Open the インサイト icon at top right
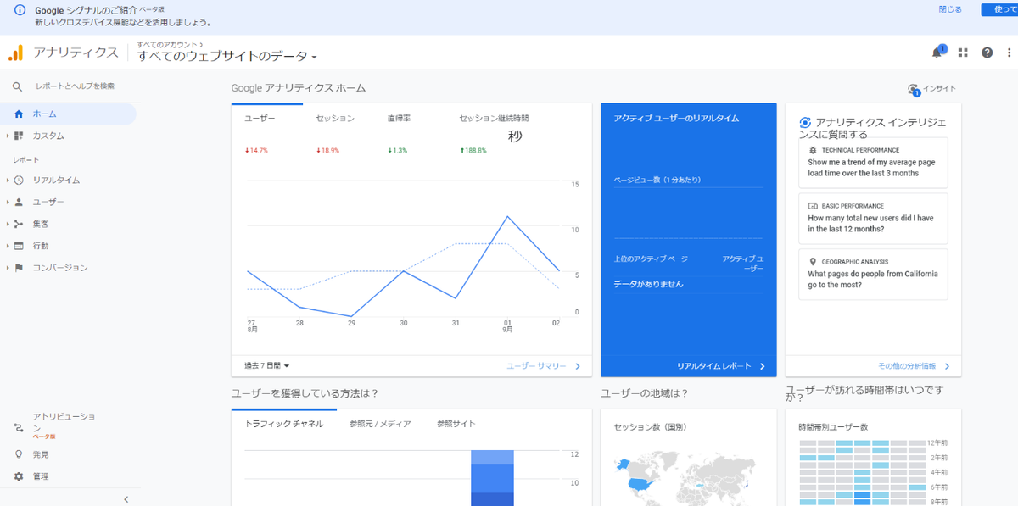 click(x=914, y=89)
